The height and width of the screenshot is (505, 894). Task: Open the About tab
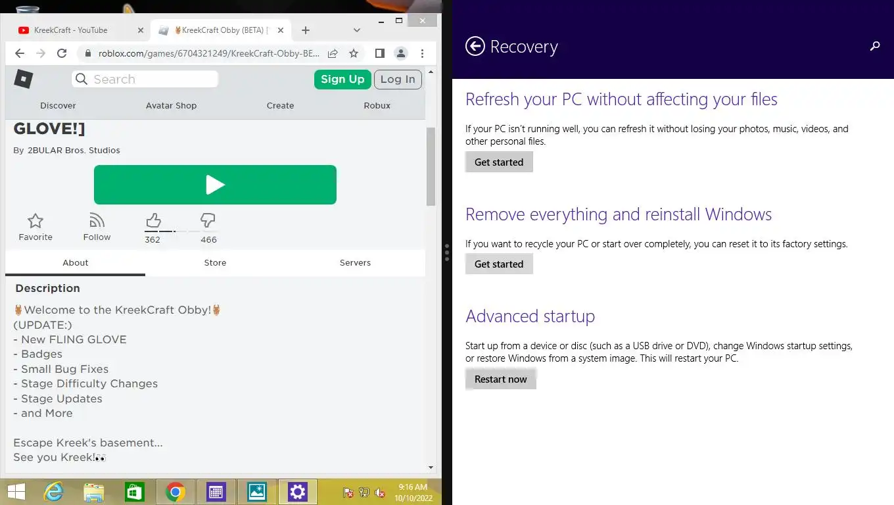[75, 262]
